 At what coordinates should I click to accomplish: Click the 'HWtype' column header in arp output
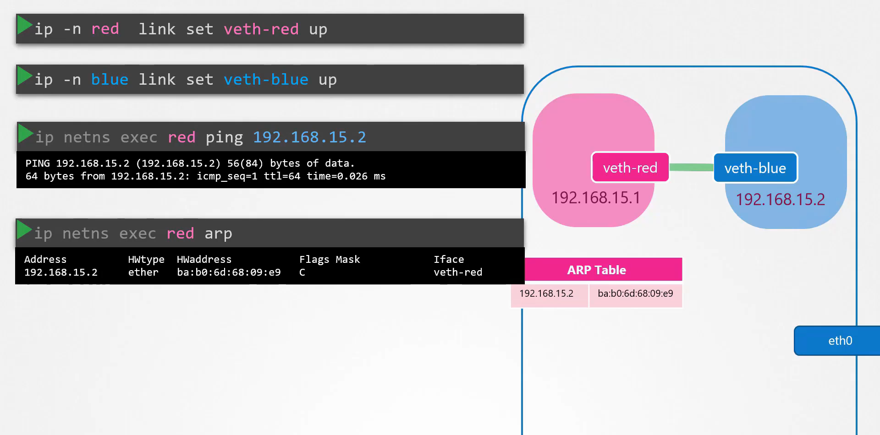pyautogui.click(x=146, y=260)
